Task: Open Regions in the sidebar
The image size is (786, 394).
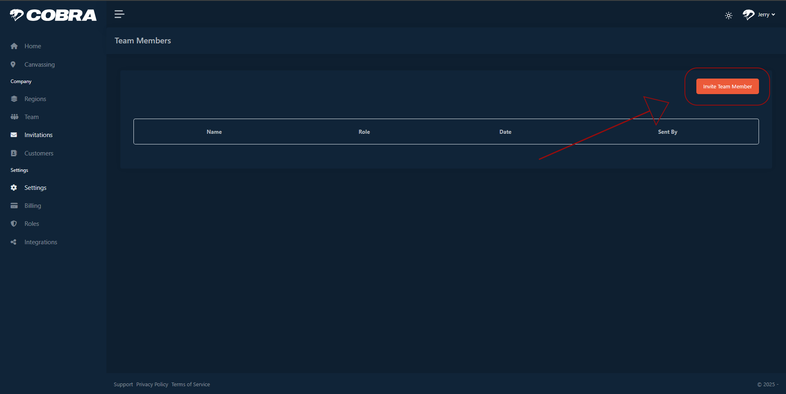Action: [35, 99]
